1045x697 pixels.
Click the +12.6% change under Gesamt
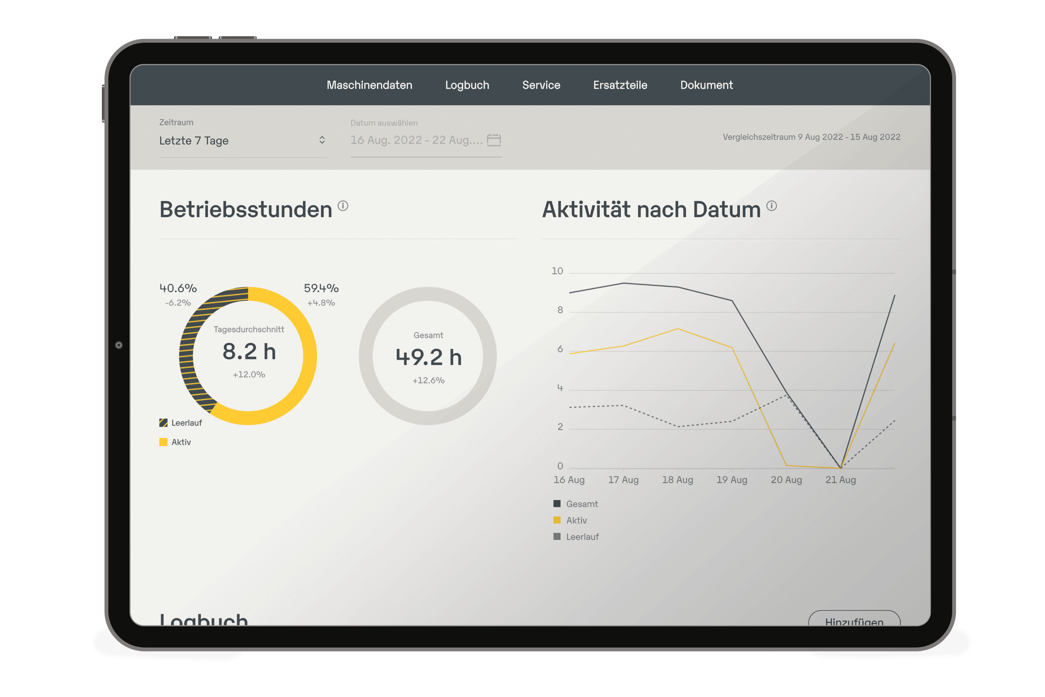428,380
